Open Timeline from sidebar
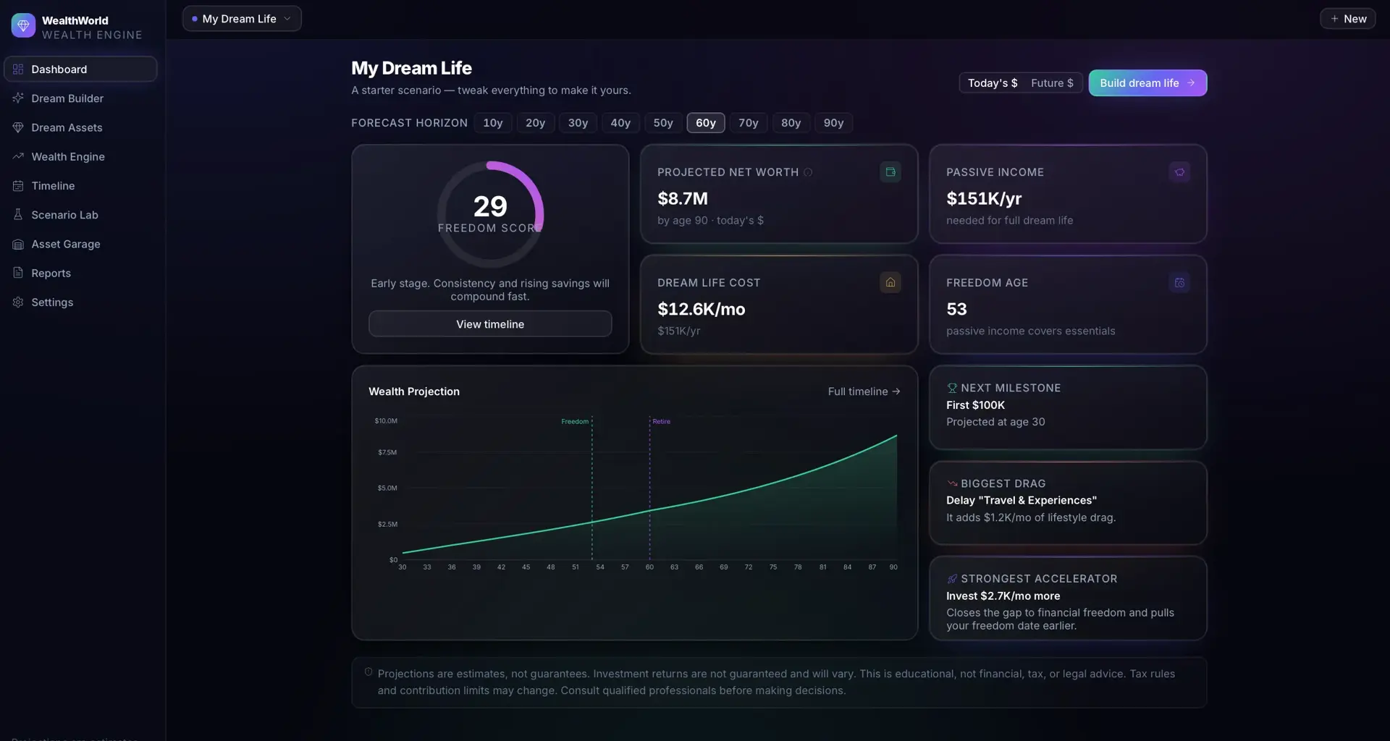Viewport: 1390px width, 741px height. [80, 186]
